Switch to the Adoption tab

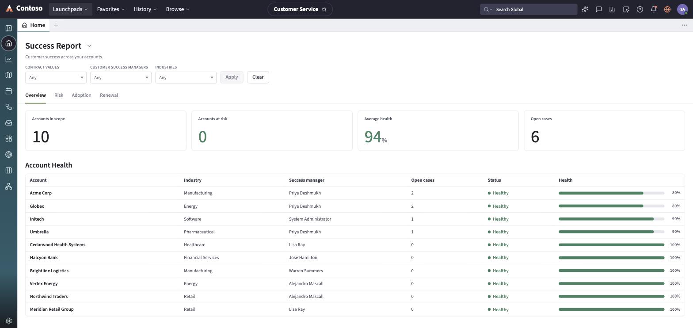[81, 95]
